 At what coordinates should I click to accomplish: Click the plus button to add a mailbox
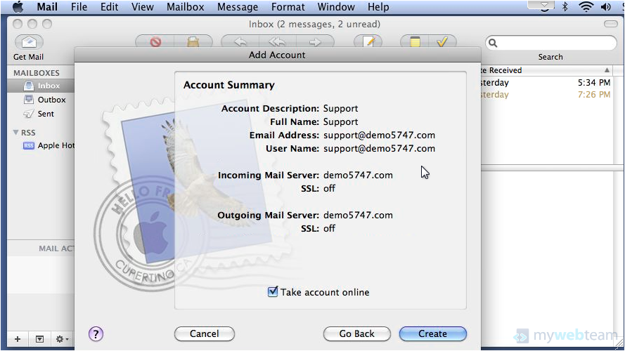click(18, 339)
